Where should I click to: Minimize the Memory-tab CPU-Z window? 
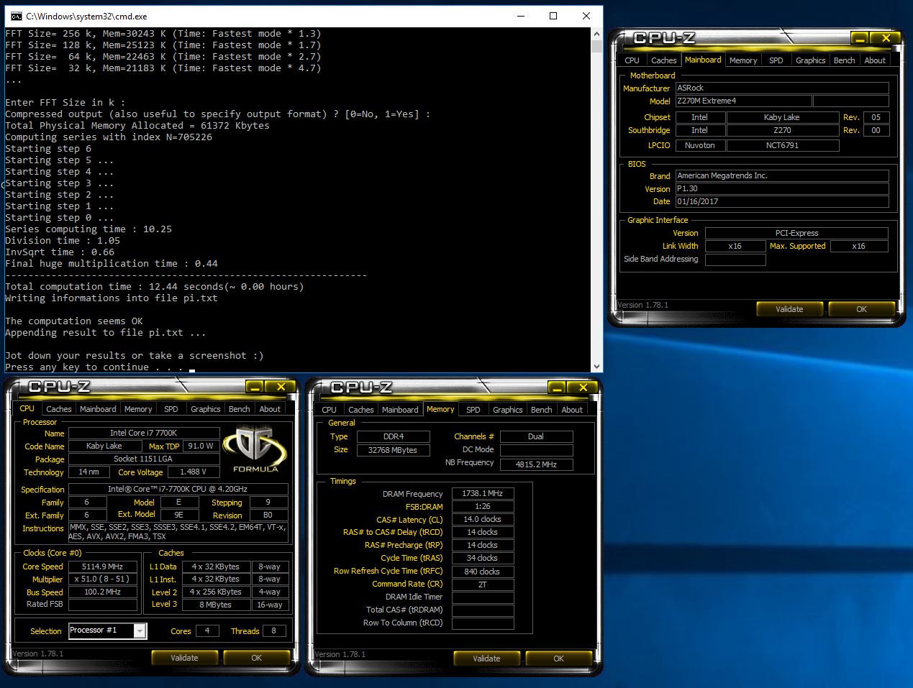(x=557, y=387)
